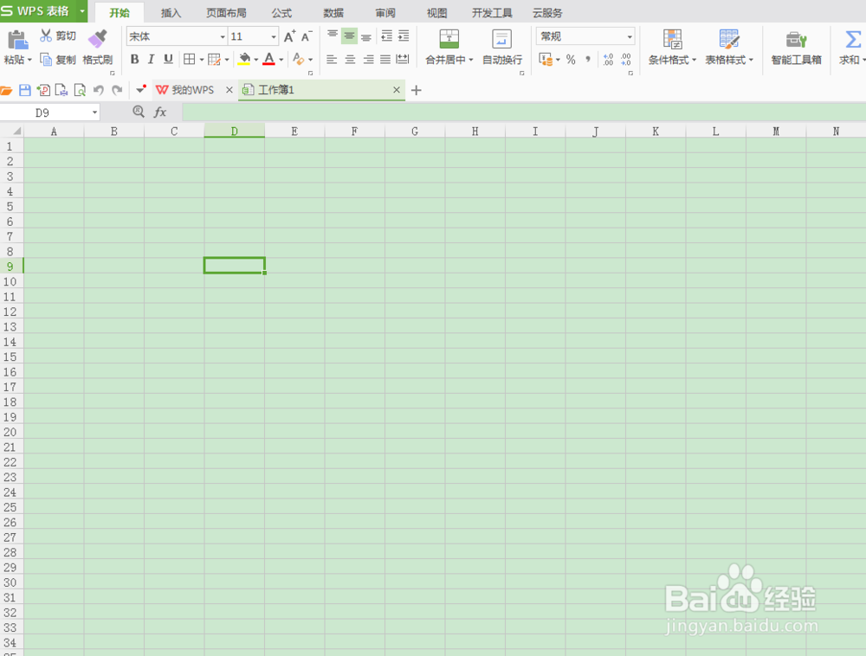Screen dimensions: 866x656
Task: Click the Merge and Center (合并居中) icon
Action: coord(449,39)
